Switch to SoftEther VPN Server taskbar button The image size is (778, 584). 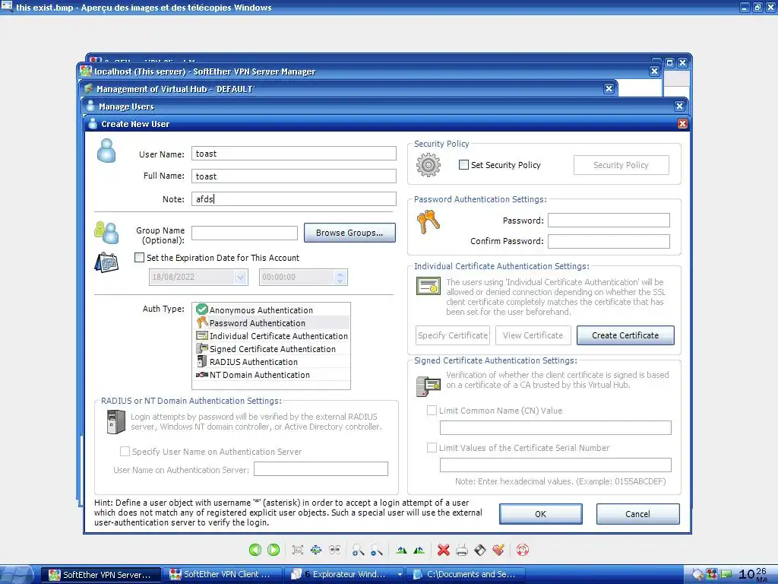pyautogui.click(x=101, y=575)
